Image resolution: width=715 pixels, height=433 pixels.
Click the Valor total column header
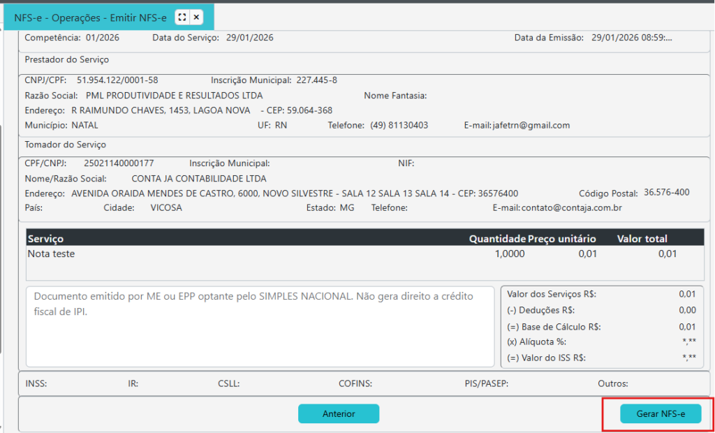click(642, 239)
